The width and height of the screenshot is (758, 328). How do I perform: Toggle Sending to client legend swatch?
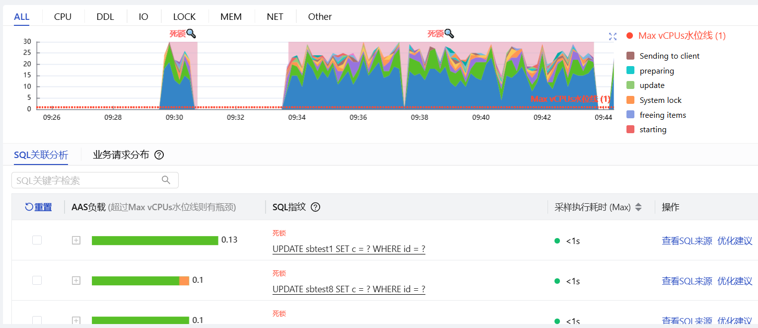[x=630, y=56]
